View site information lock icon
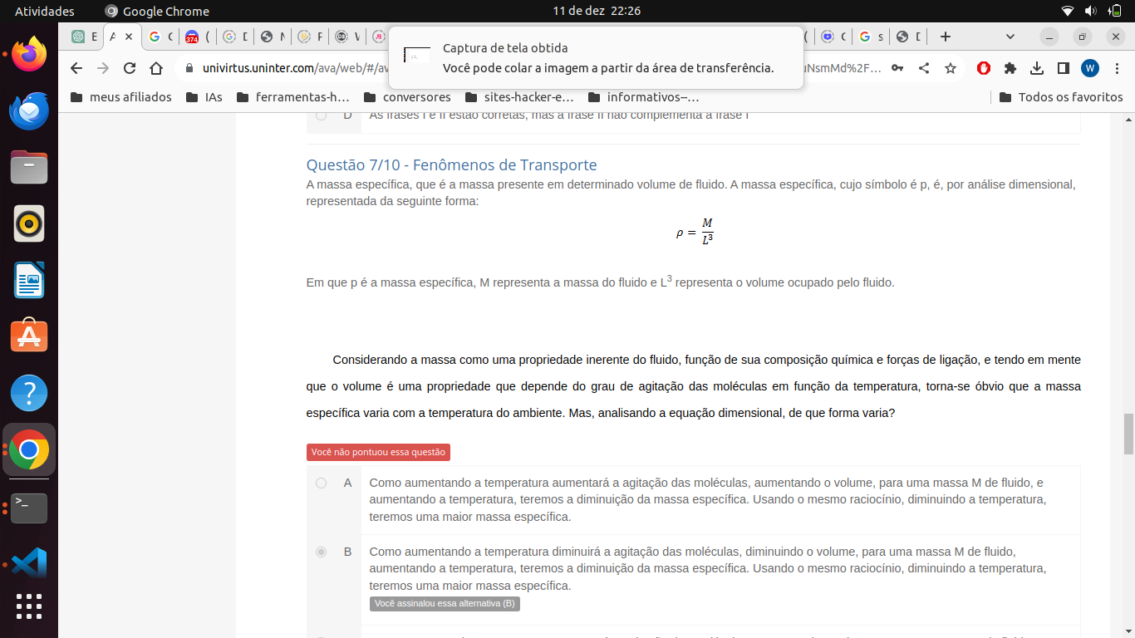The image size is (1135, 638). coord(189,68)
